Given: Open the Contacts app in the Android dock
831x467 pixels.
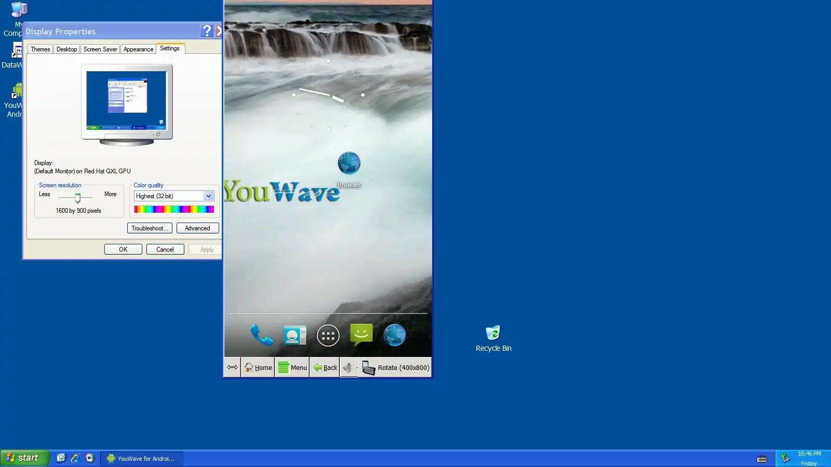Looking at the screenshot, I should coord(294,335).
